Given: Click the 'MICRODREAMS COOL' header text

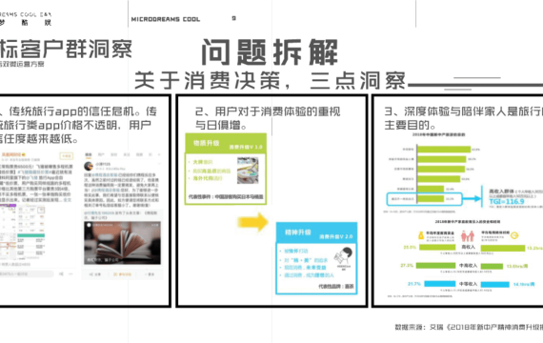Looking at the screenshot, I should point(166,19).
